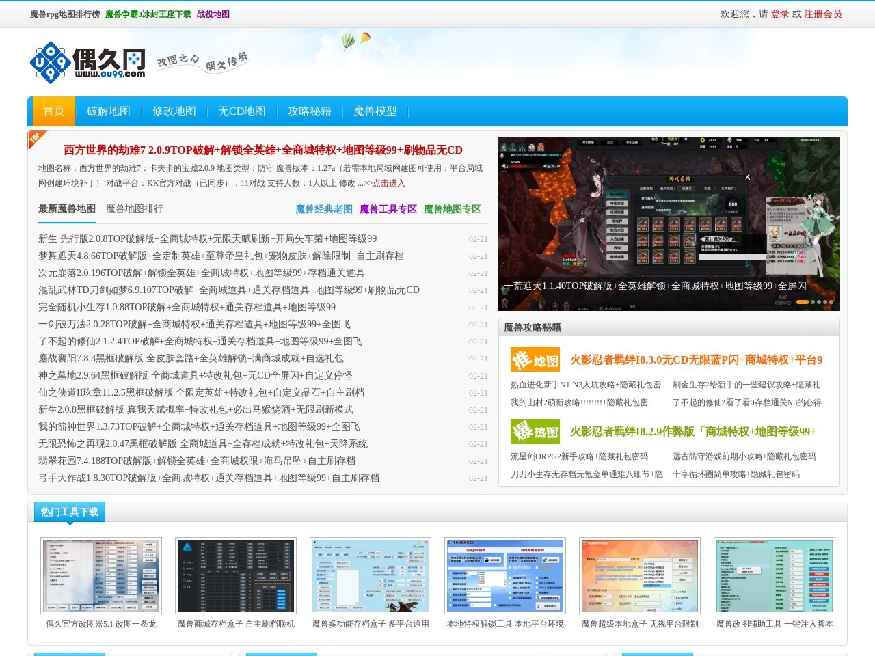Open 翡翠花园7.4.188TOP破解版 article
This screenshot has height=656, width=875.
tap(197, 461)
